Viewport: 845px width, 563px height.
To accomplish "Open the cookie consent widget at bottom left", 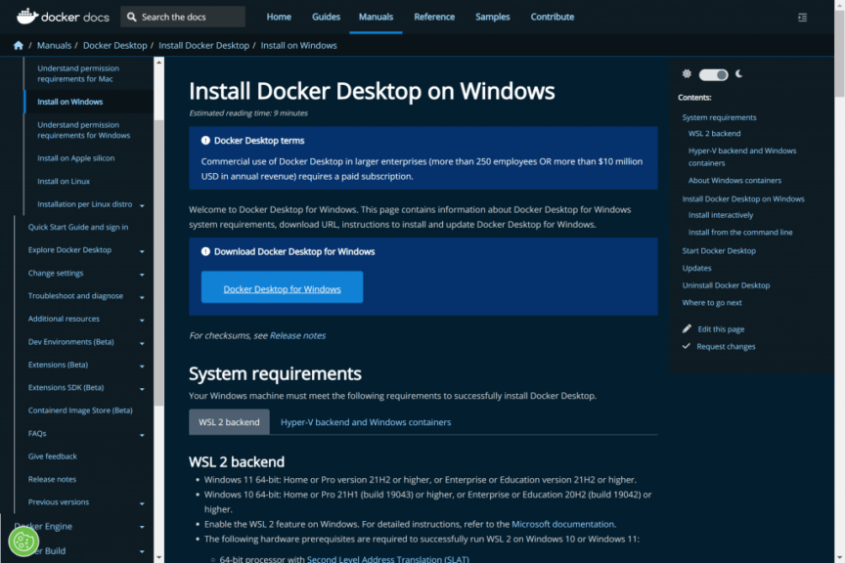I will coord(22,540).
